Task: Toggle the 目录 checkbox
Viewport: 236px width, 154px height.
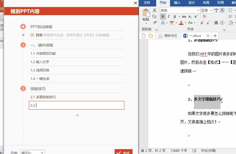Action: pyautogui.click(x=32, y=35)
